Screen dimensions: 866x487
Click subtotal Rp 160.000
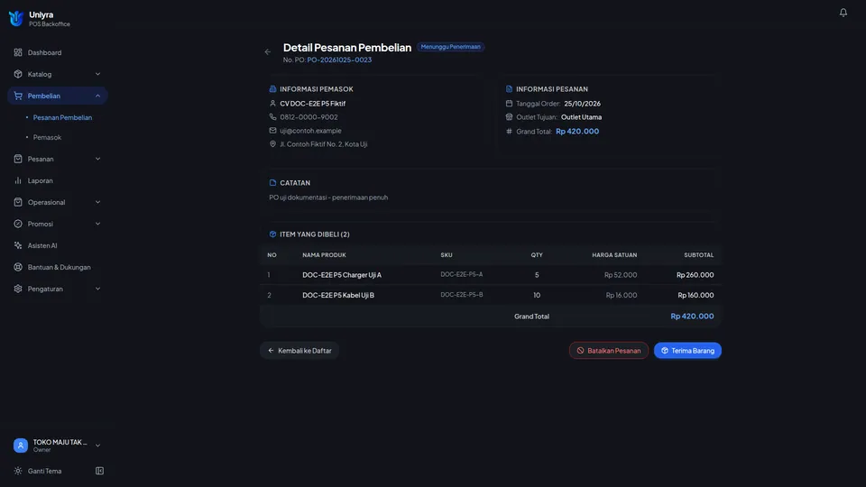(x=696, y=296)
